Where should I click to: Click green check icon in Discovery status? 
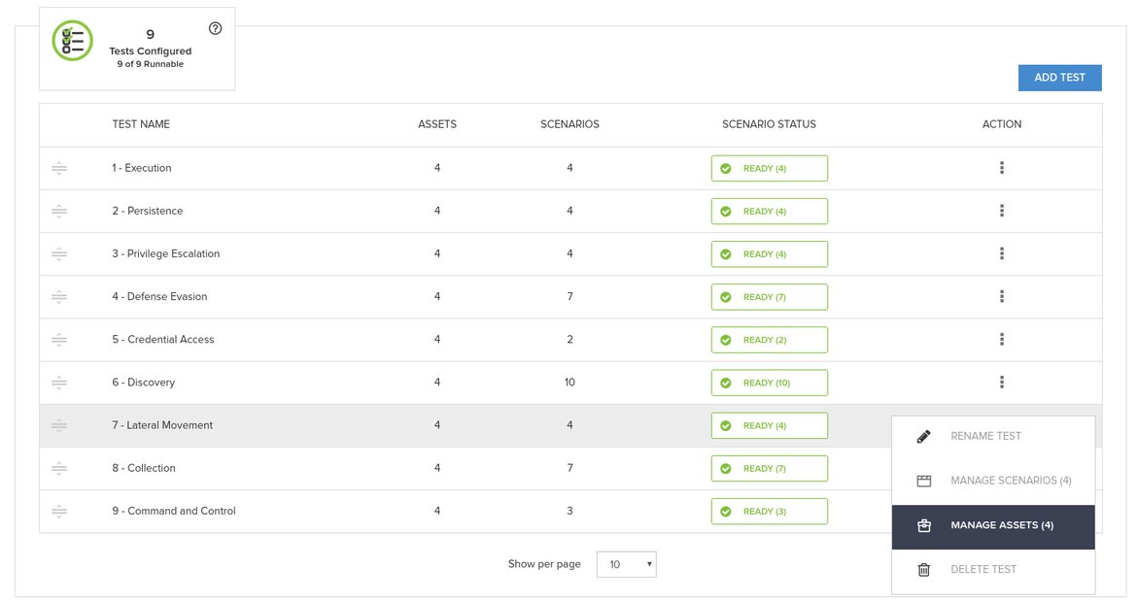tap(726, 384)
